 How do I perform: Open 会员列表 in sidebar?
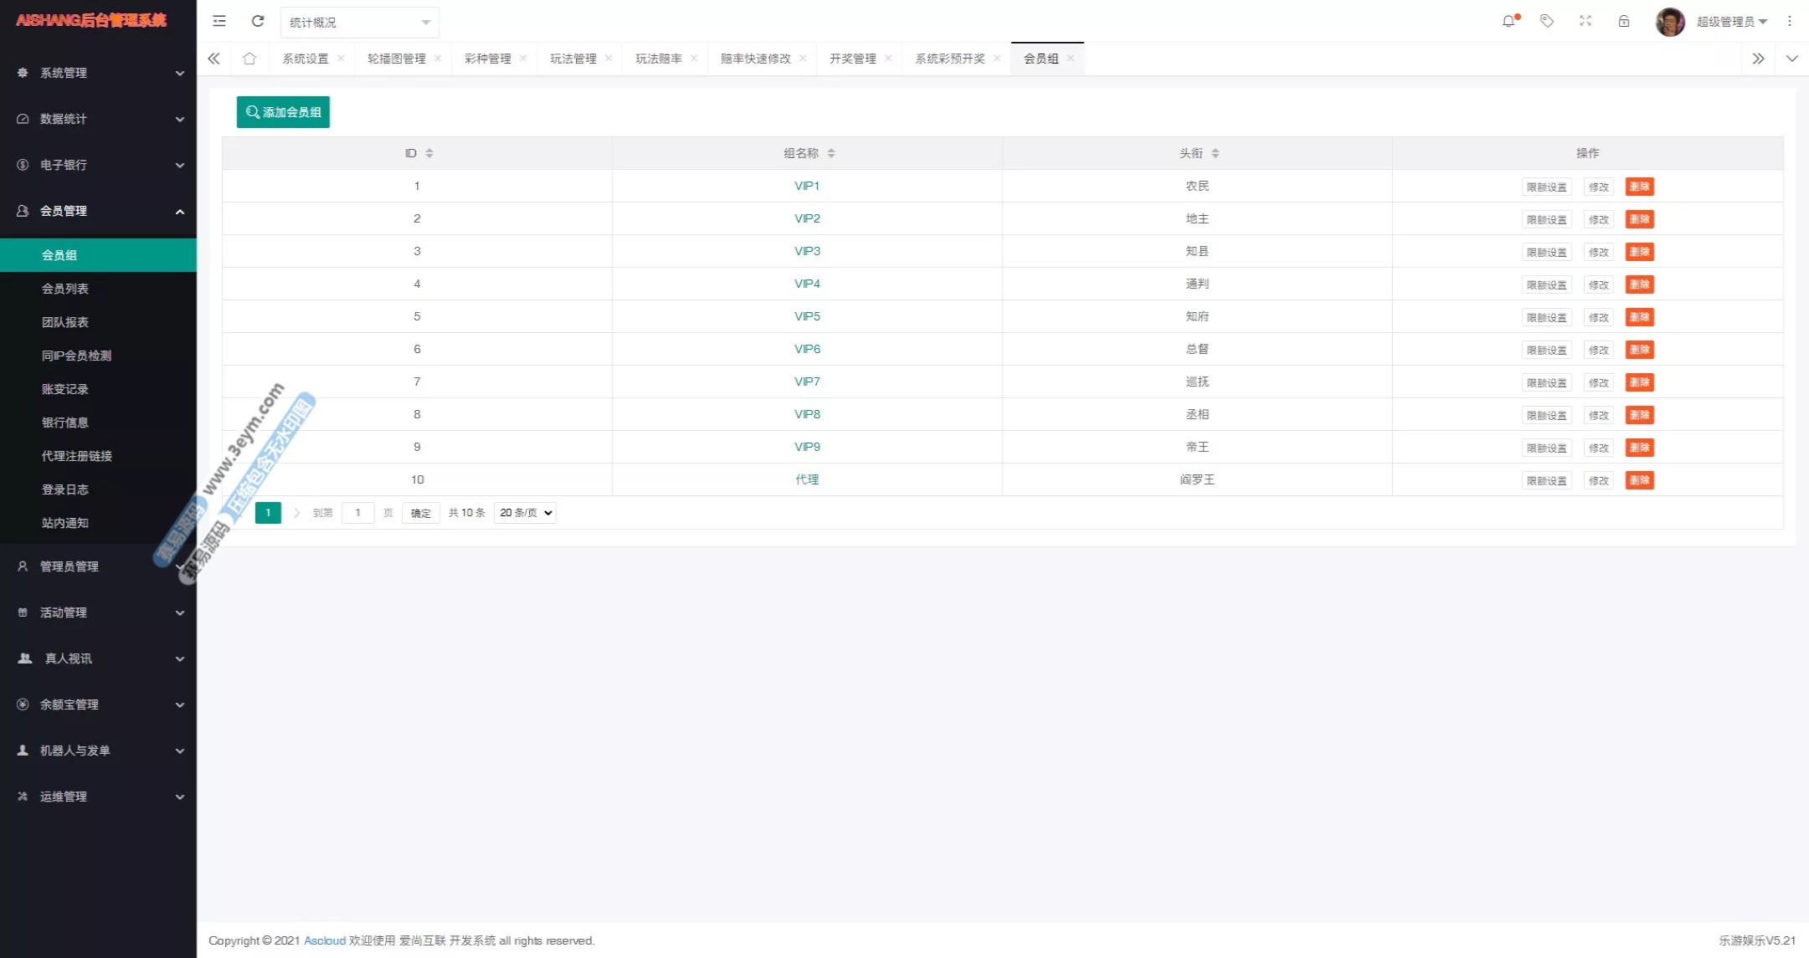point(65,289)
